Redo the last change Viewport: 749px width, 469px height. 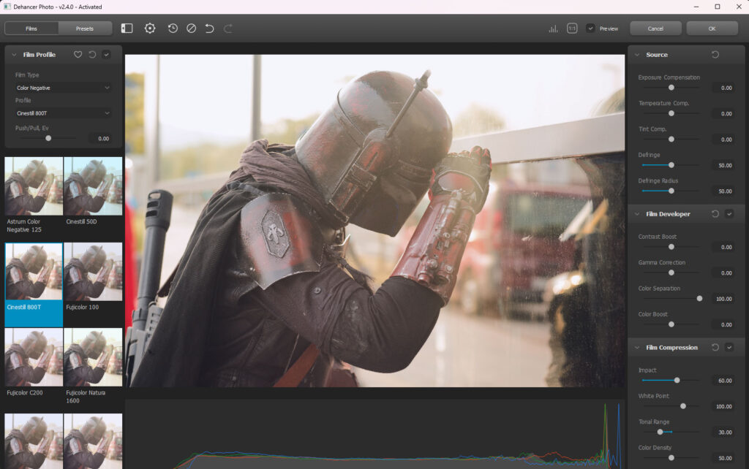pyautogui.click(x=228, y=28)
